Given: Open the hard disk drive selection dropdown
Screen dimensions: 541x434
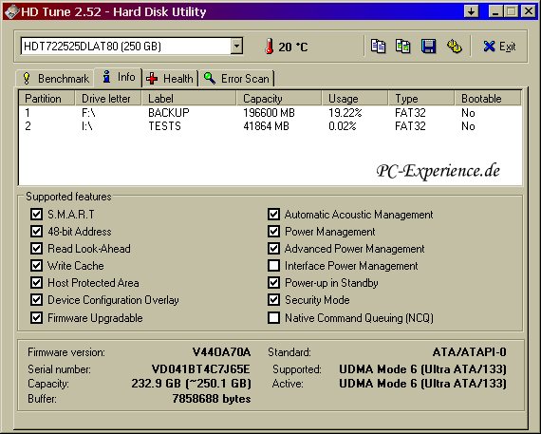Looking at the screenshot, I should click(236, 46).
